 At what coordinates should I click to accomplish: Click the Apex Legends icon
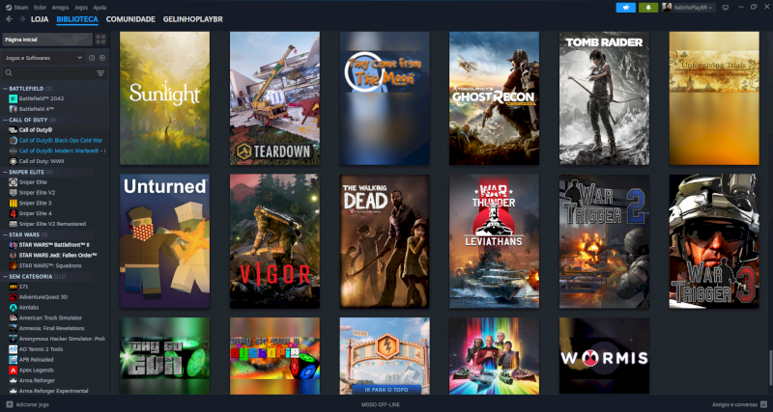pos(14,370)
